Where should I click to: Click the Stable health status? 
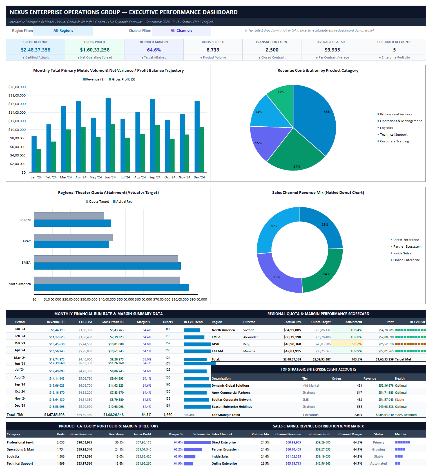[x=399, y=400]
